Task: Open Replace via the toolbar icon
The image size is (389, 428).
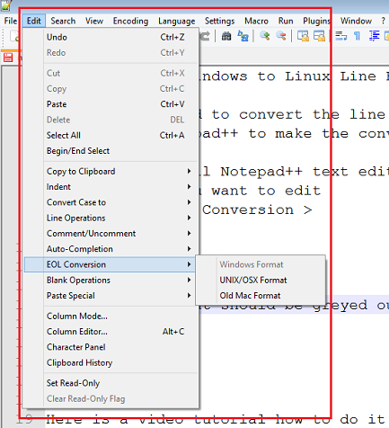Action: point(243,36)
